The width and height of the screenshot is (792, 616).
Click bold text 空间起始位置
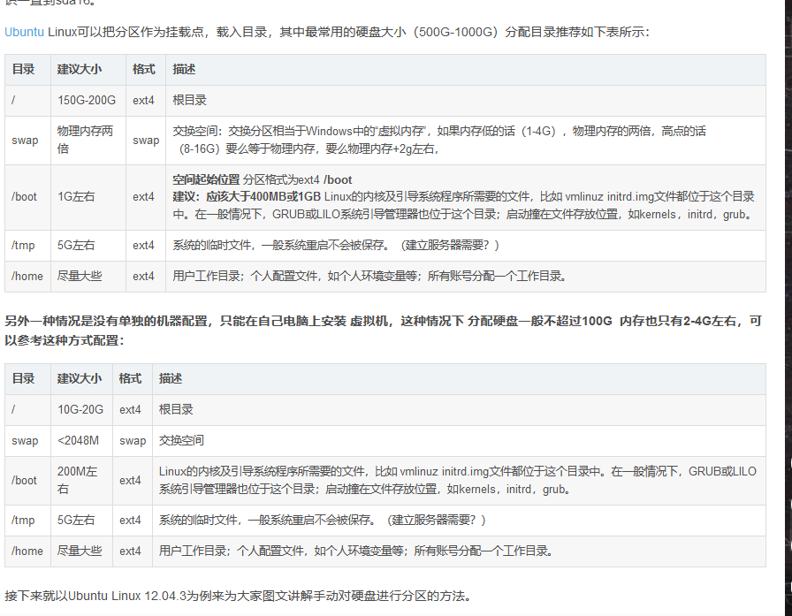pyautogui.click(x=206, y=179)
